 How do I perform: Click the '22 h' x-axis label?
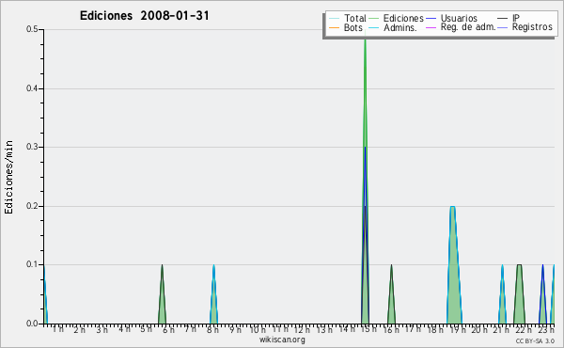pos(524,329)
